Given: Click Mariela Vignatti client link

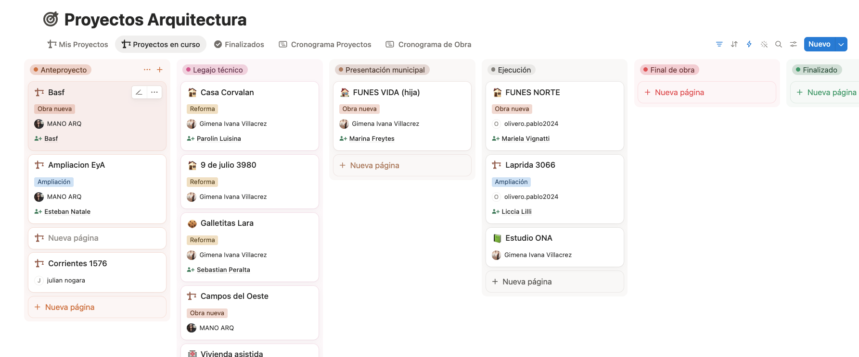Looking at the screenshot, I should (526, 138).
